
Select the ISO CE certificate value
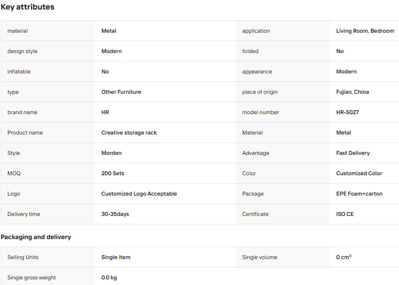(345, 214)
